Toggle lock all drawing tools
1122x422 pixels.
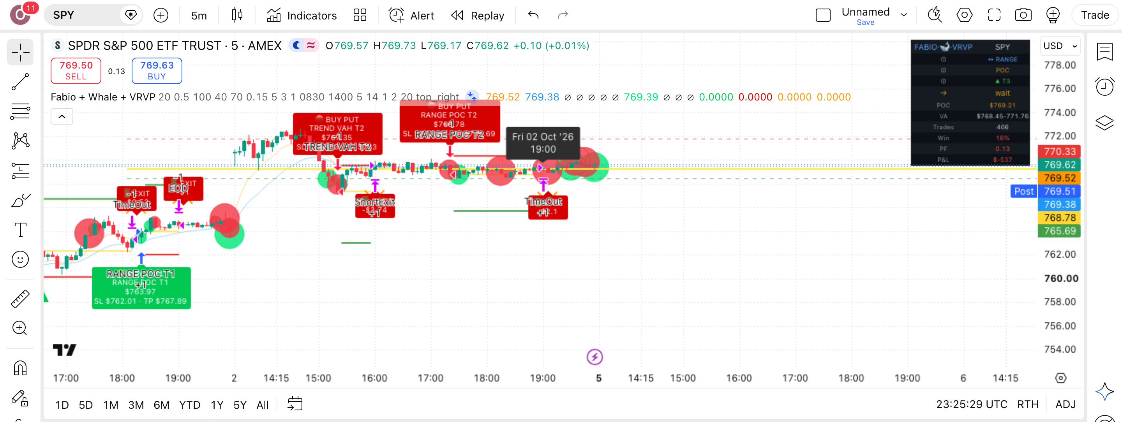(x=20, y=397)
